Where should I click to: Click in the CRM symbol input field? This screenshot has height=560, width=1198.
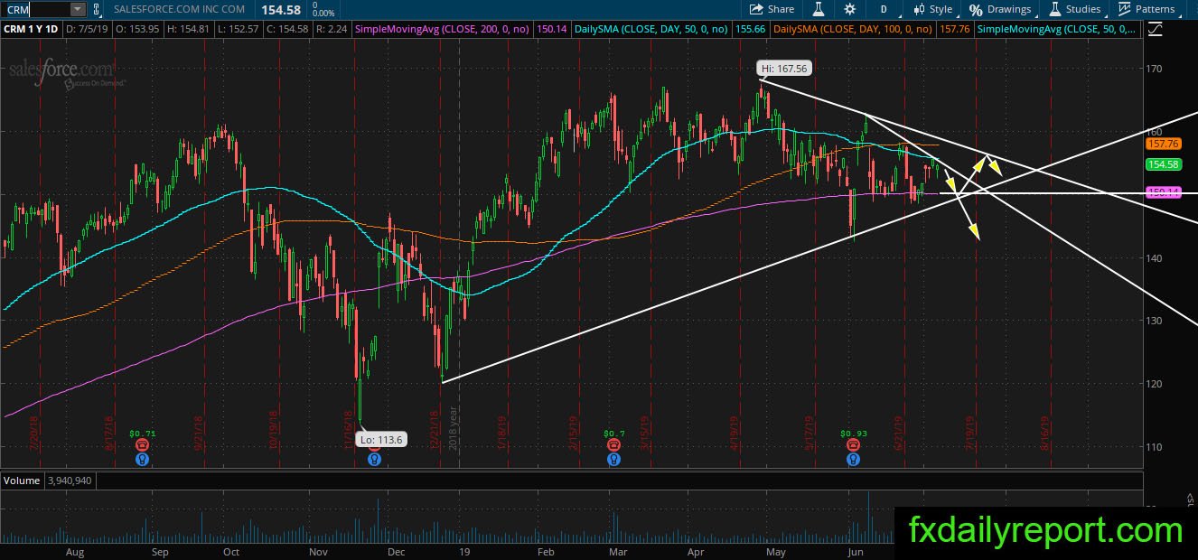point(36,9)
